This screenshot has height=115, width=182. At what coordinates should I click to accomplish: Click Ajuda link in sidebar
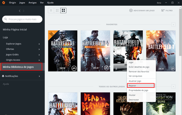(6, 84)
